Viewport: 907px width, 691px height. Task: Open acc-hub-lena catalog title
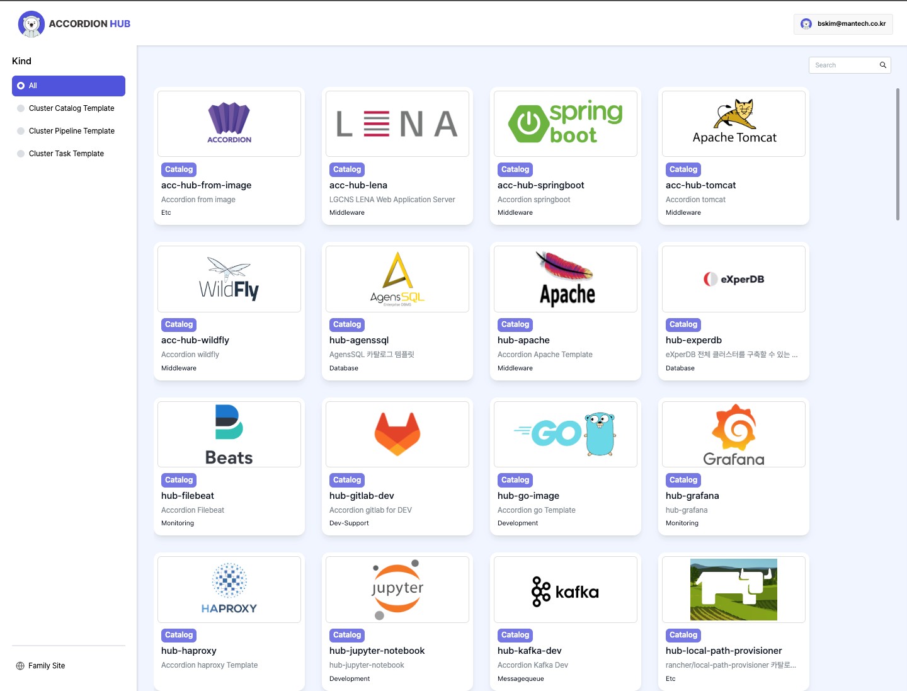click(x=358, y=185)
